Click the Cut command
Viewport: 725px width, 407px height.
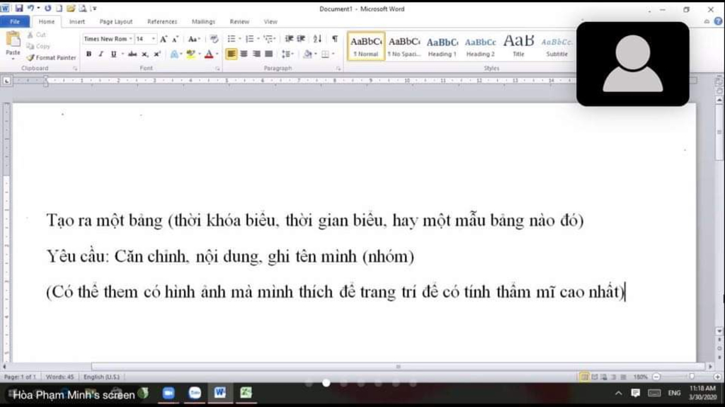37,35
